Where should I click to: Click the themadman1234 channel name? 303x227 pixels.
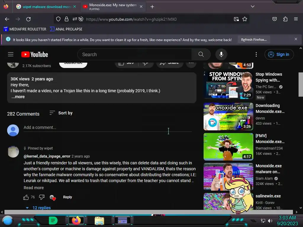(269, 148)
